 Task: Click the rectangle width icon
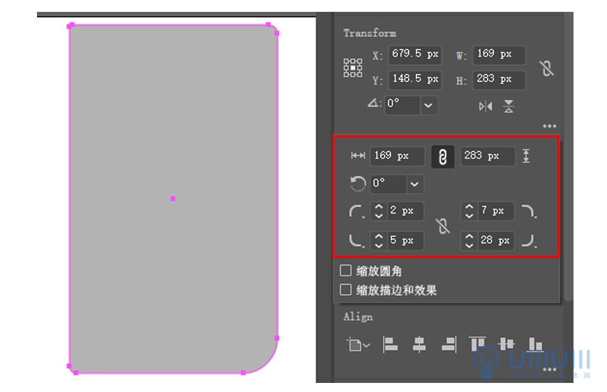[358, 156]
